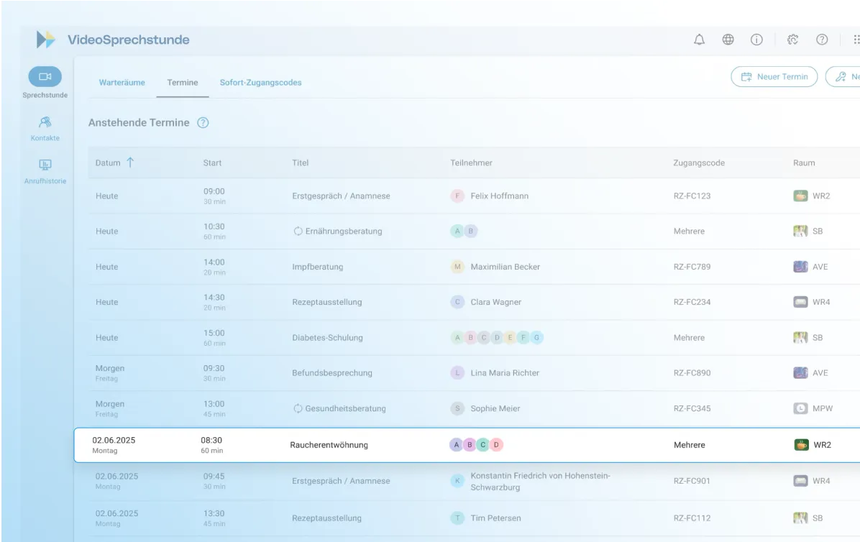Open the Diabetes-Schulung appointment
The image size is (860, 542).
pos(327,338)
